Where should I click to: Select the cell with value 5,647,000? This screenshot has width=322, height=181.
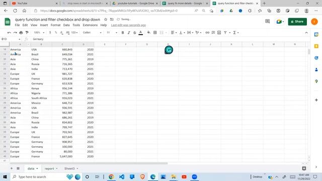click(62, 156)
